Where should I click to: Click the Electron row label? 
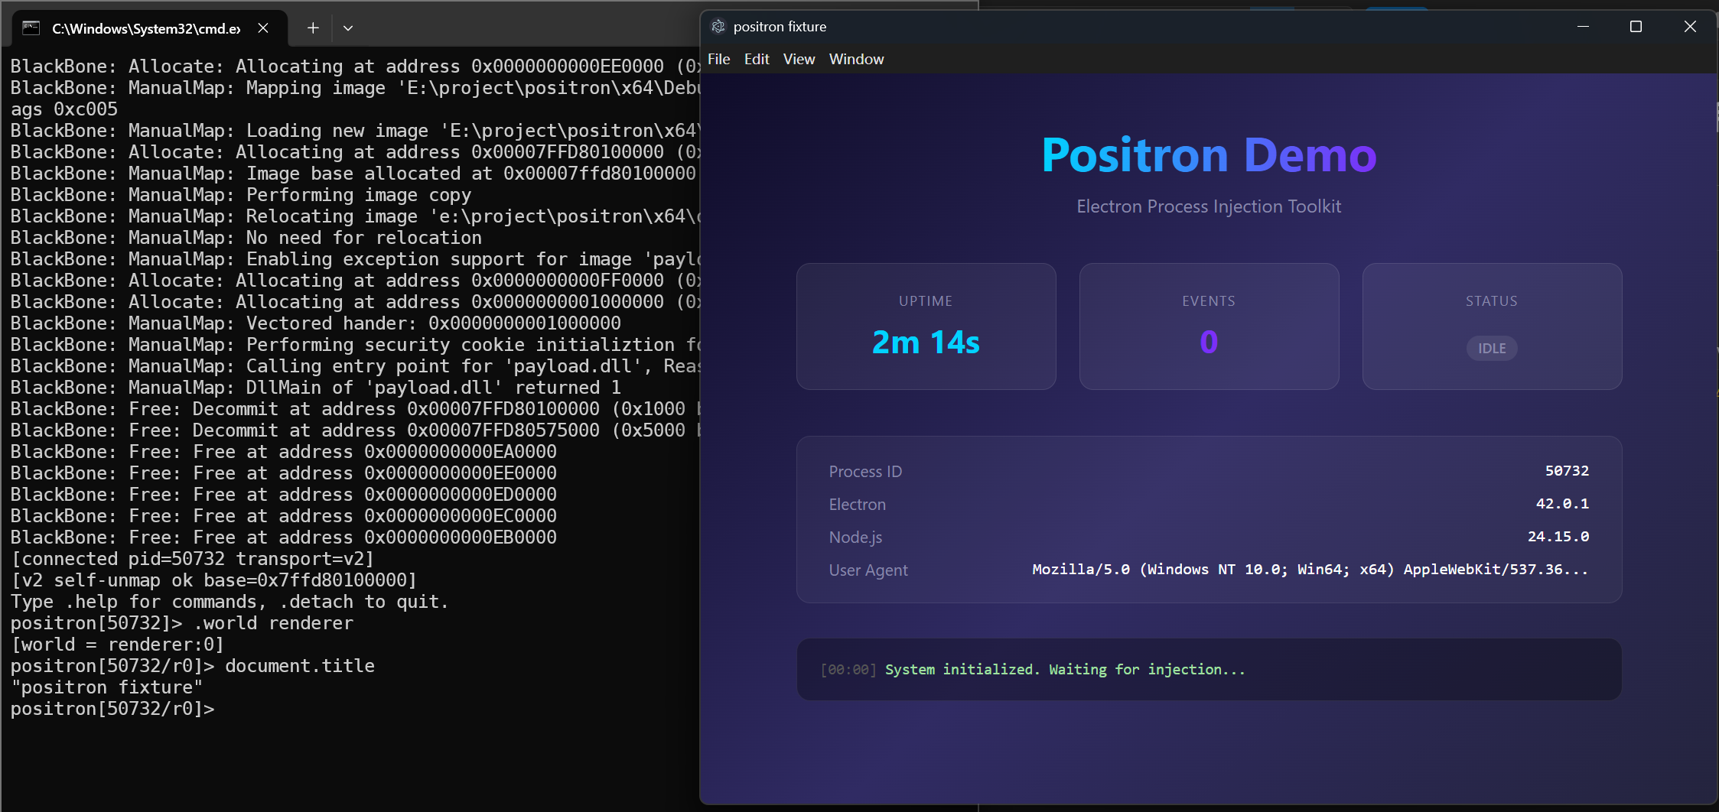pyautogui.click(x=857, y=505)
